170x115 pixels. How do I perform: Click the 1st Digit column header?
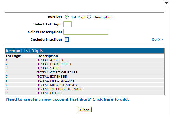[x=13, y=56]
